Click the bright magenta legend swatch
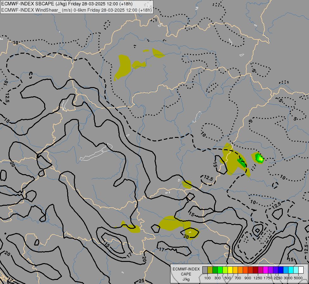The width and height of the screenshot is (309, 284). pos(265,270)
